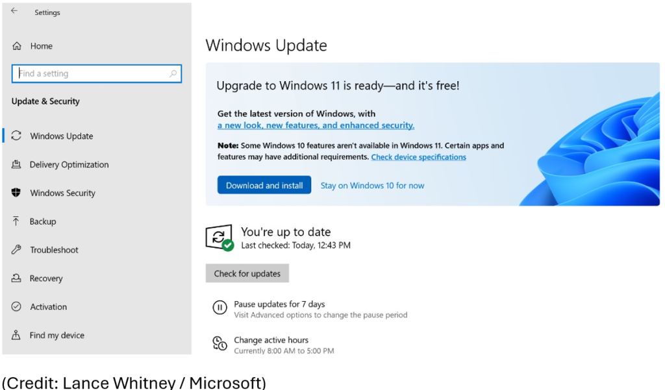
Task: Click 'Currently 8:00 AM to 5:00 PM' text
Action: [x=284, y=350]
